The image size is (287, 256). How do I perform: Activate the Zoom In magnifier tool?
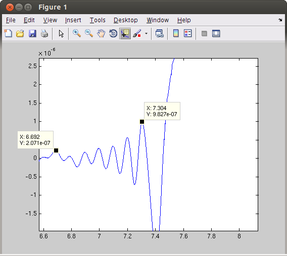pos(77,34)
